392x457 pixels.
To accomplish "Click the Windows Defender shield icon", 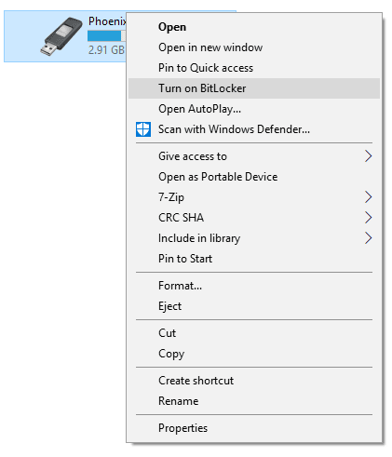I will [x=143, y=129].
